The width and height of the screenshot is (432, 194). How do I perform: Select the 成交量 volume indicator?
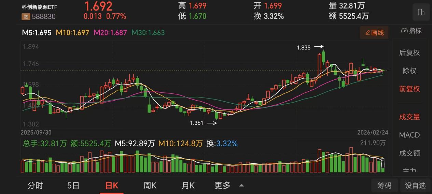tap(409, 117)
